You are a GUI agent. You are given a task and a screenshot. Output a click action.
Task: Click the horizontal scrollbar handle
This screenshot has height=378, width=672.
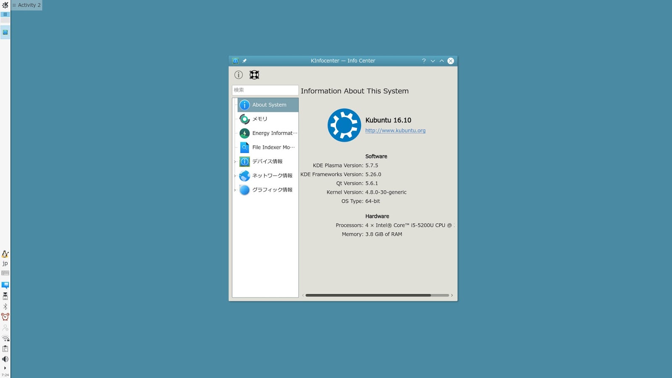368,295
